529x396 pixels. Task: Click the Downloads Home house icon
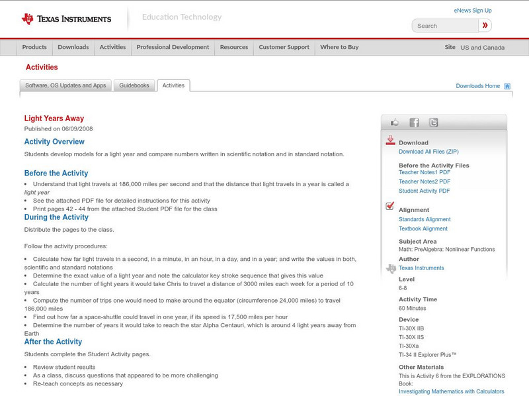click(507, 86)
